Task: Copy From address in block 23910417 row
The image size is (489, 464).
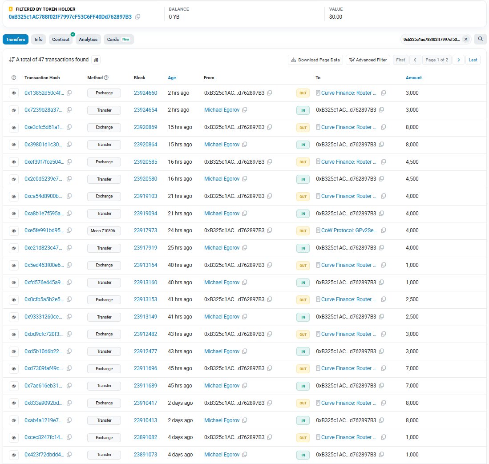Action: (270, 403)
